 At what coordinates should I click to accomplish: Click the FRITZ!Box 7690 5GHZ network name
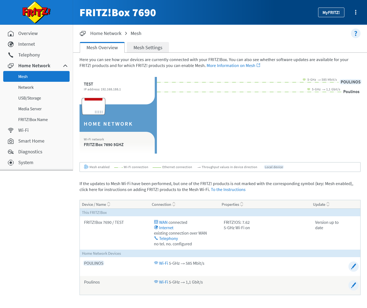coord(104,144)
